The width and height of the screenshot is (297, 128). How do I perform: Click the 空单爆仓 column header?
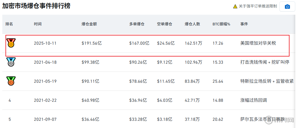pos(165,24)
